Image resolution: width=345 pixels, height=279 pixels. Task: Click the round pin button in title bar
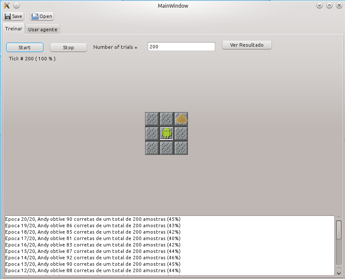point(17,5)
